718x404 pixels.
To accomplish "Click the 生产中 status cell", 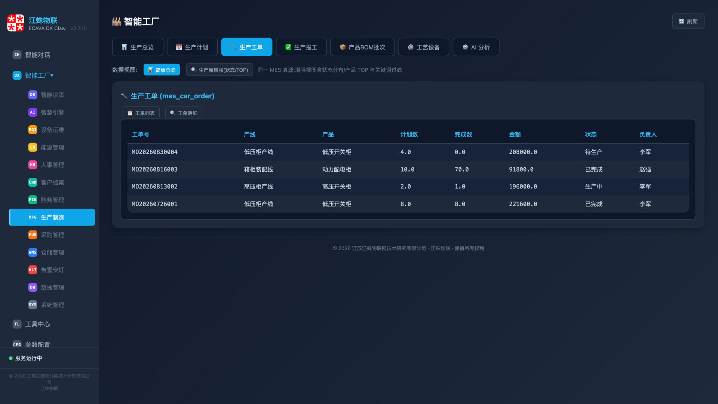I will 594,186.
